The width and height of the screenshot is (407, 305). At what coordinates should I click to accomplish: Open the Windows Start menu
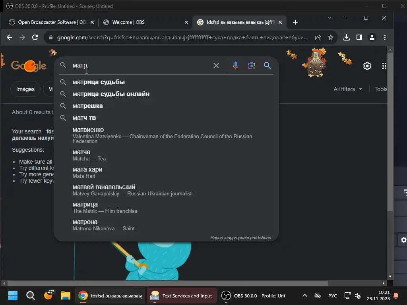[13, 295]
